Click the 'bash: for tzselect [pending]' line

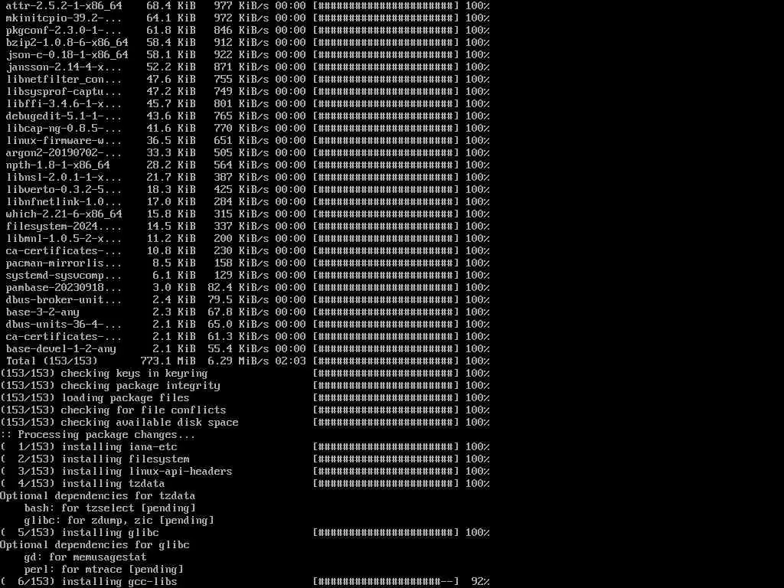tap(110, 508)
